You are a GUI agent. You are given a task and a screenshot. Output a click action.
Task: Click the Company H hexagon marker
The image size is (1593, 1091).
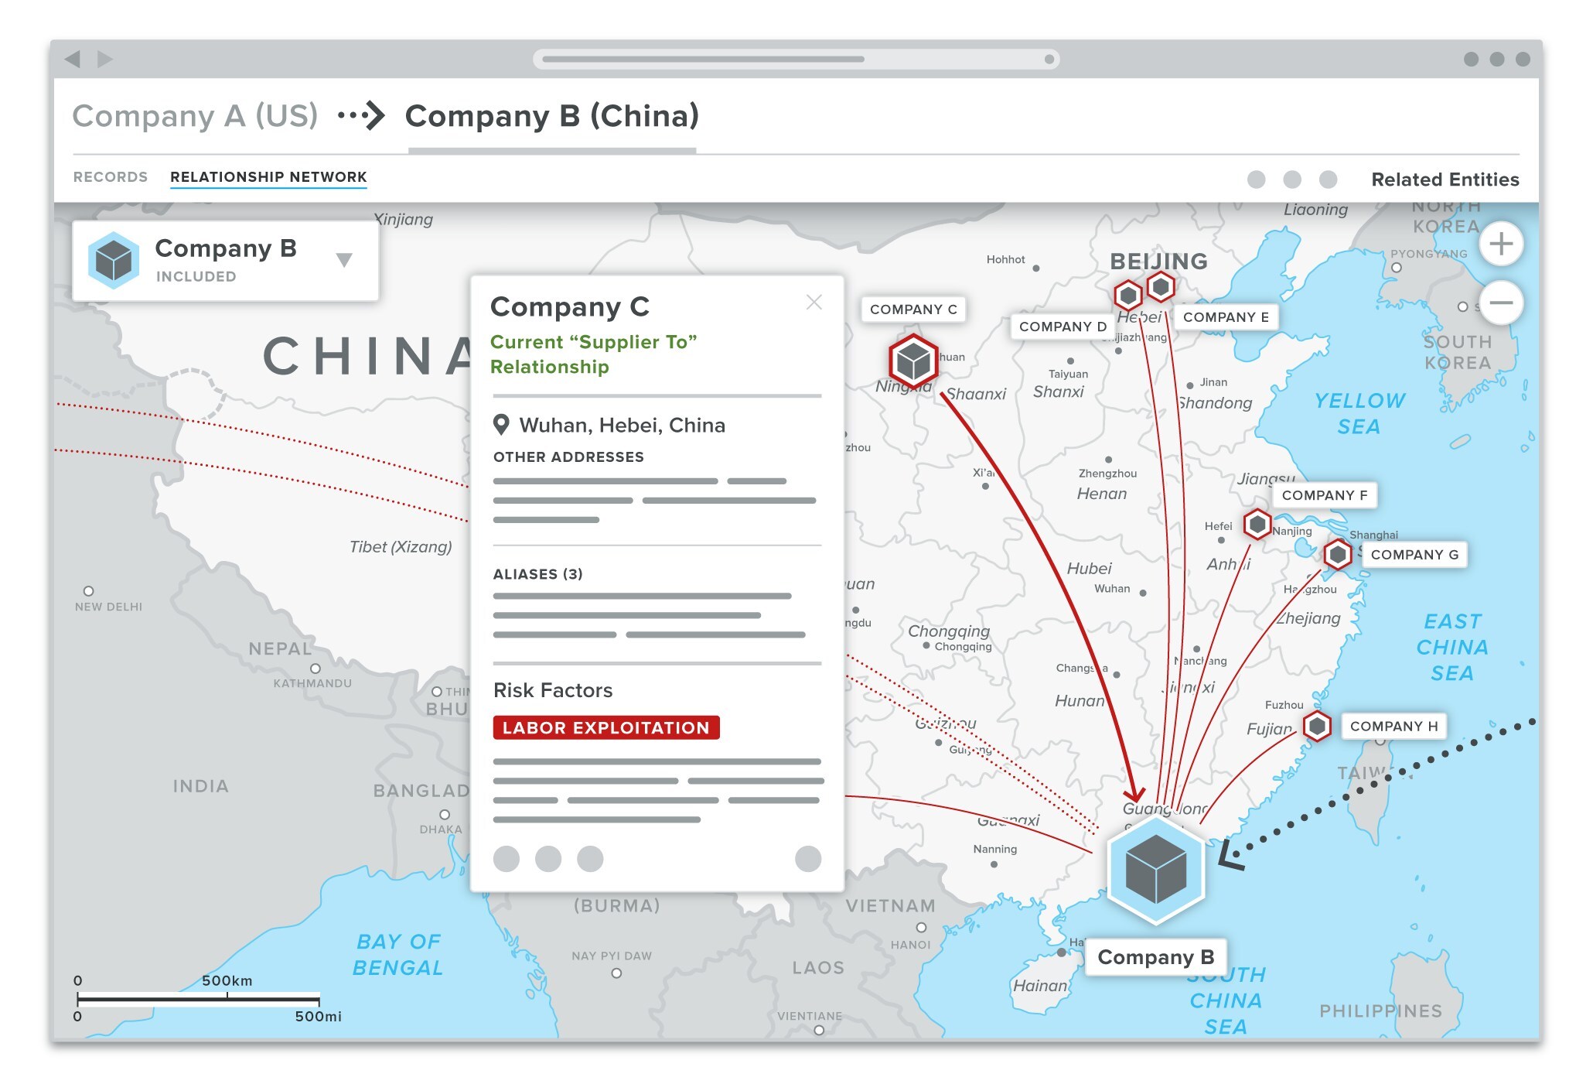point(1316,726)
